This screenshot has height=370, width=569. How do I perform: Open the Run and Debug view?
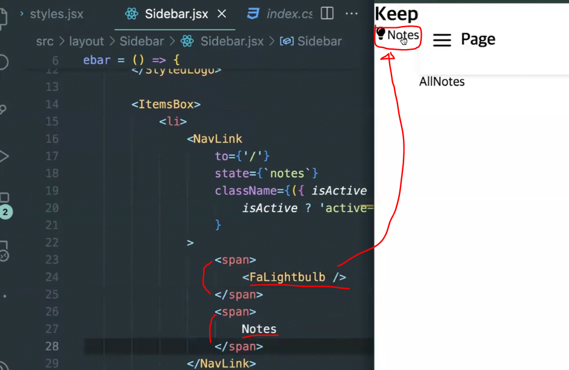click(x=4, y=156)
